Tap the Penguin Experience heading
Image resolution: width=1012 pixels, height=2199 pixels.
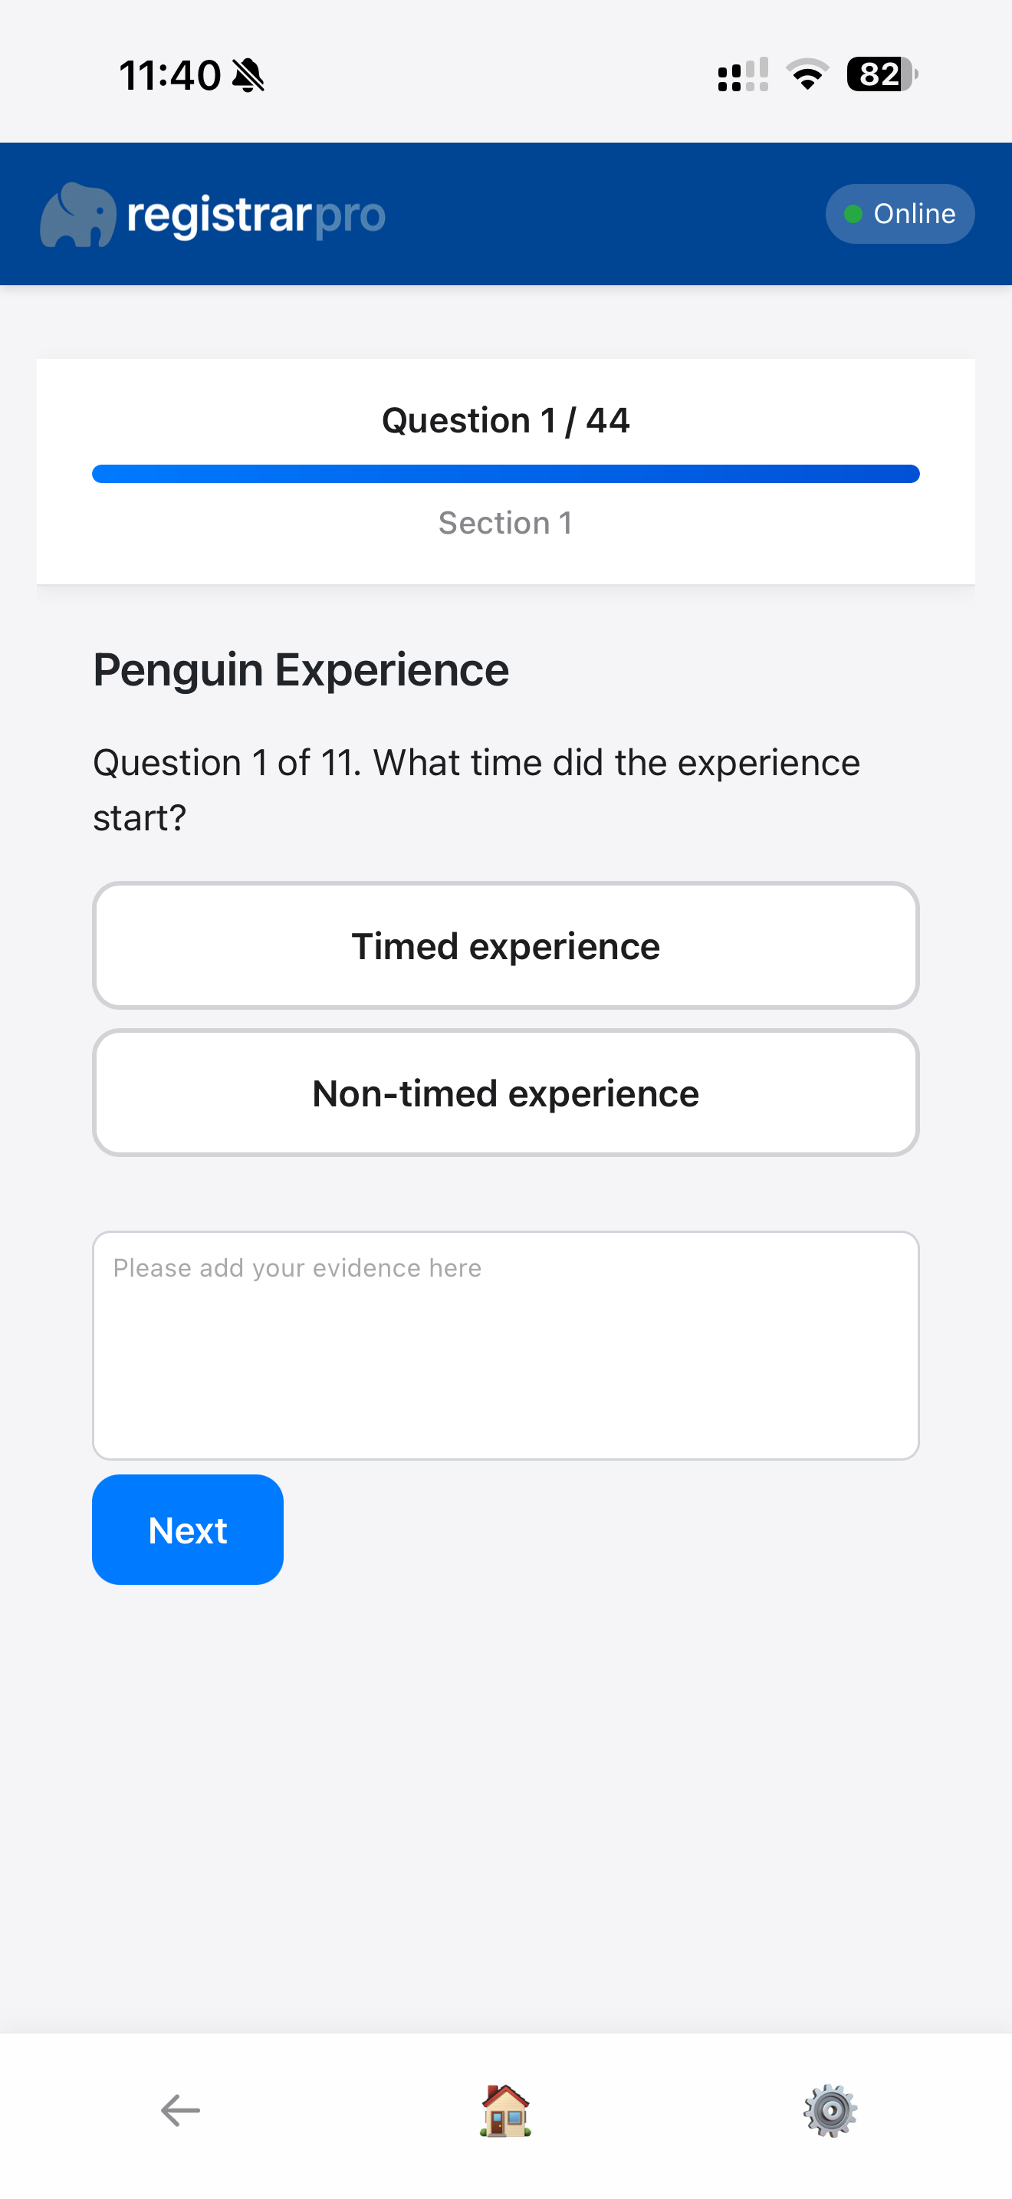pyautogui.click(x=301, y=669)
